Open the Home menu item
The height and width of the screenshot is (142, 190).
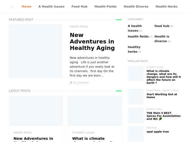click(x=27, y=7)
